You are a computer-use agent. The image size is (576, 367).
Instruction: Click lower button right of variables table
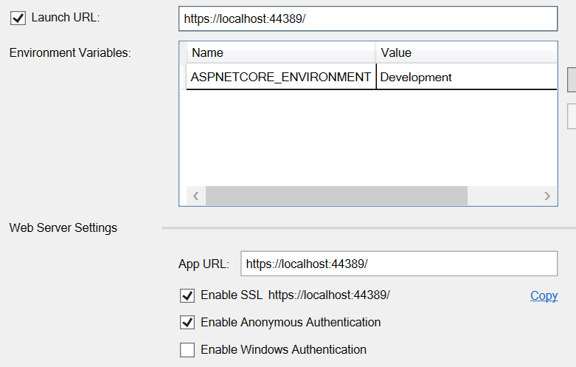(572, 116)
